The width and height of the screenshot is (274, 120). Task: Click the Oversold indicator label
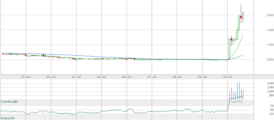click(8, 118)
